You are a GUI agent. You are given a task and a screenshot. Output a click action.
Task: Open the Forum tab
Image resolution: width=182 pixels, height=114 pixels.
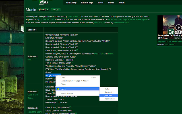(122, 3)
